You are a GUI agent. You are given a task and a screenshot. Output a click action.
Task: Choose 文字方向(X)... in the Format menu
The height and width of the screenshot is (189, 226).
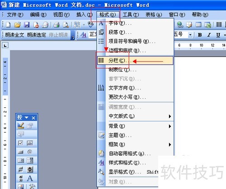135,88
